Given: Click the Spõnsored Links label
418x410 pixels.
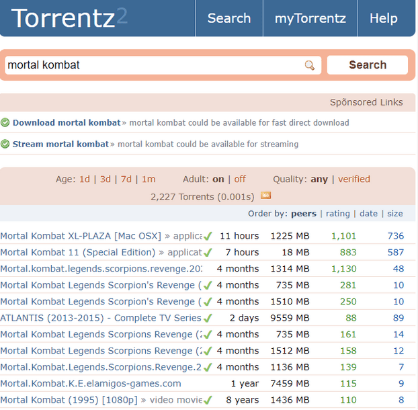Looking at the screenshot, I should point(366,102).
